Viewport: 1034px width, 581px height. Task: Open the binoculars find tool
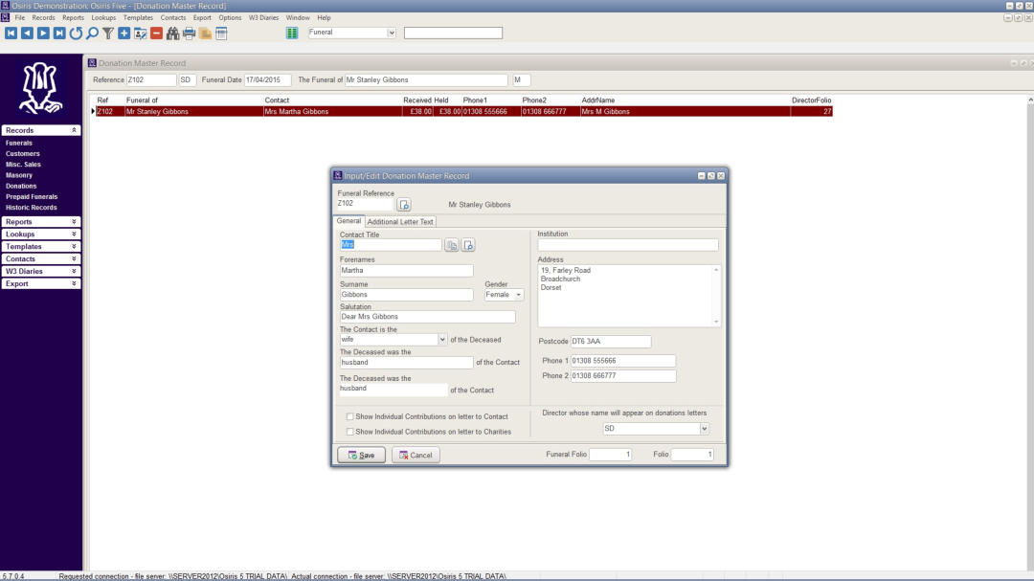point(173,34)
